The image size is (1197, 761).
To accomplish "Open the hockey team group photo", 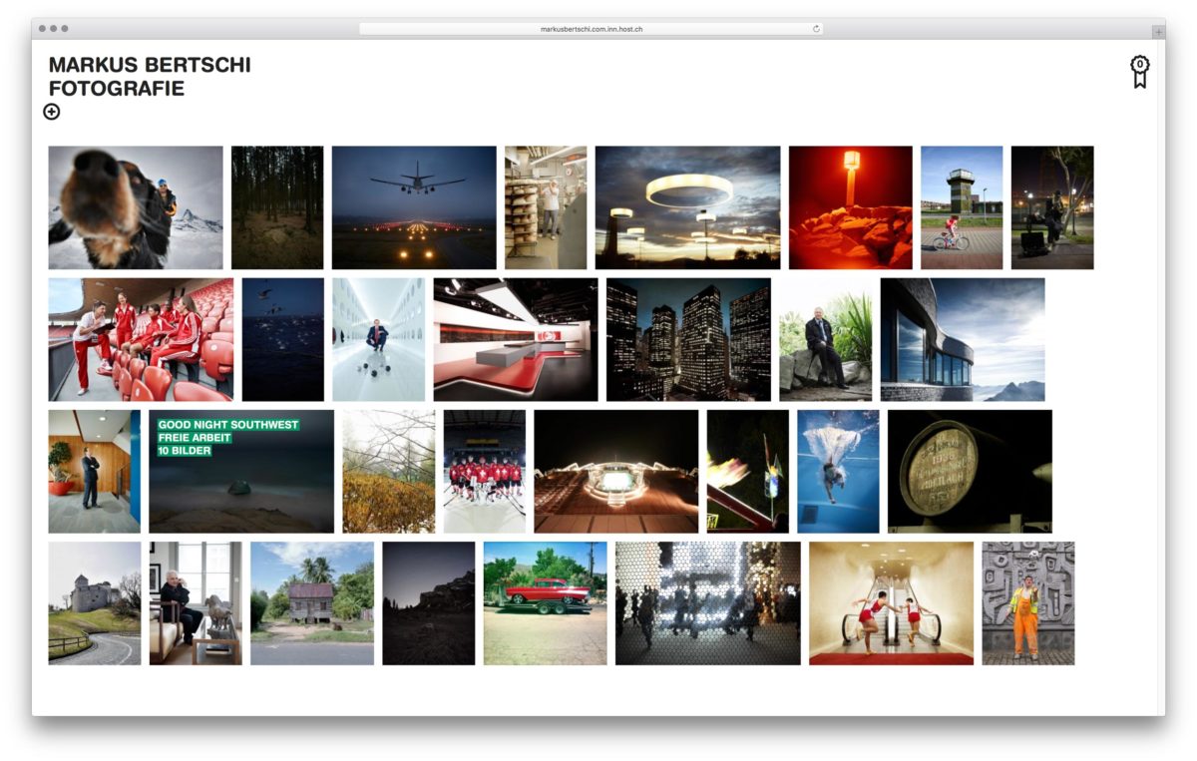I will point(484,471).
